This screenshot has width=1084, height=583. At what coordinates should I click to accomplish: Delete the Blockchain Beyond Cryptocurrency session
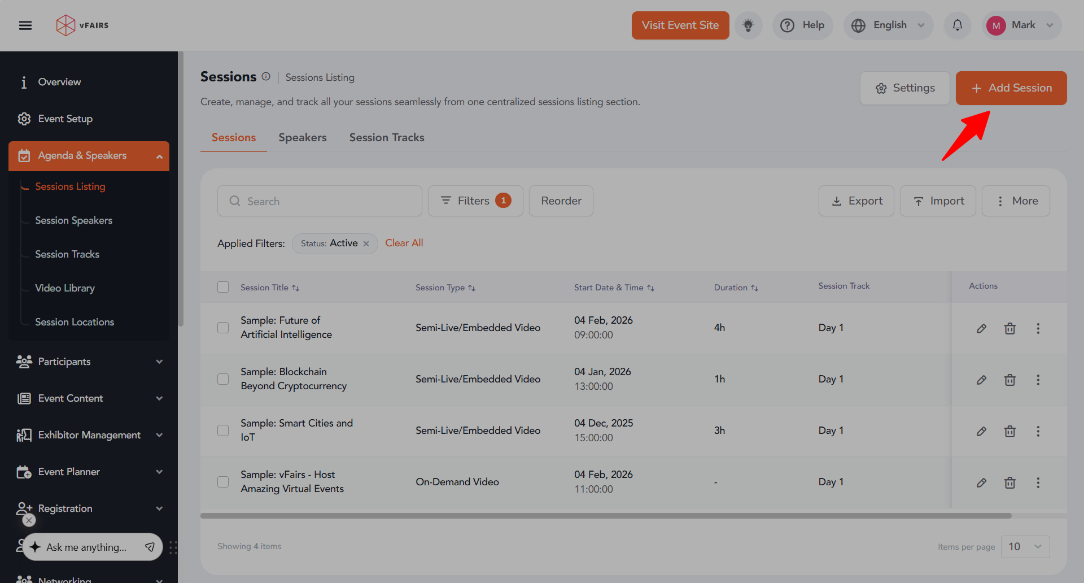[x=1009, y=380]
